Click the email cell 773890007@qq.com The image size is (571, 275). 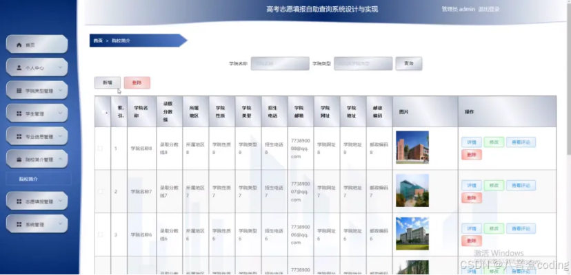coord(301,191)
